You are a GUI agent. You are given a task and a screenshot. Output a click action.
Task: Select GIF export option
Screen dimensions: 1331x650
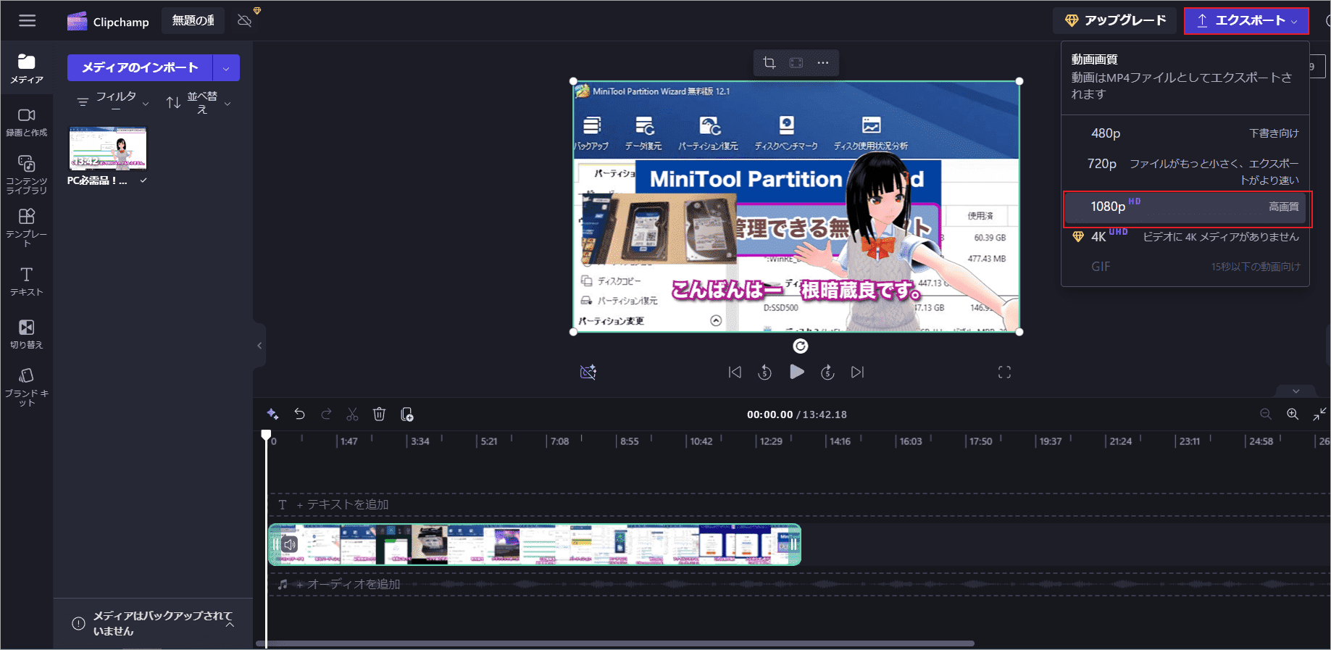(1185, 267)
